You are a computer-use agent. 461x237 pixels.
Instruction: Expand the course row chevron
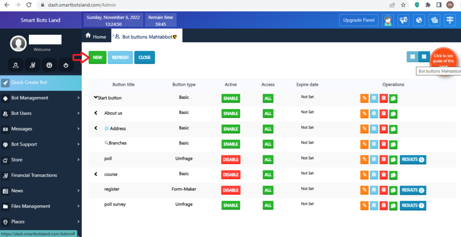[x=95, y=174]
